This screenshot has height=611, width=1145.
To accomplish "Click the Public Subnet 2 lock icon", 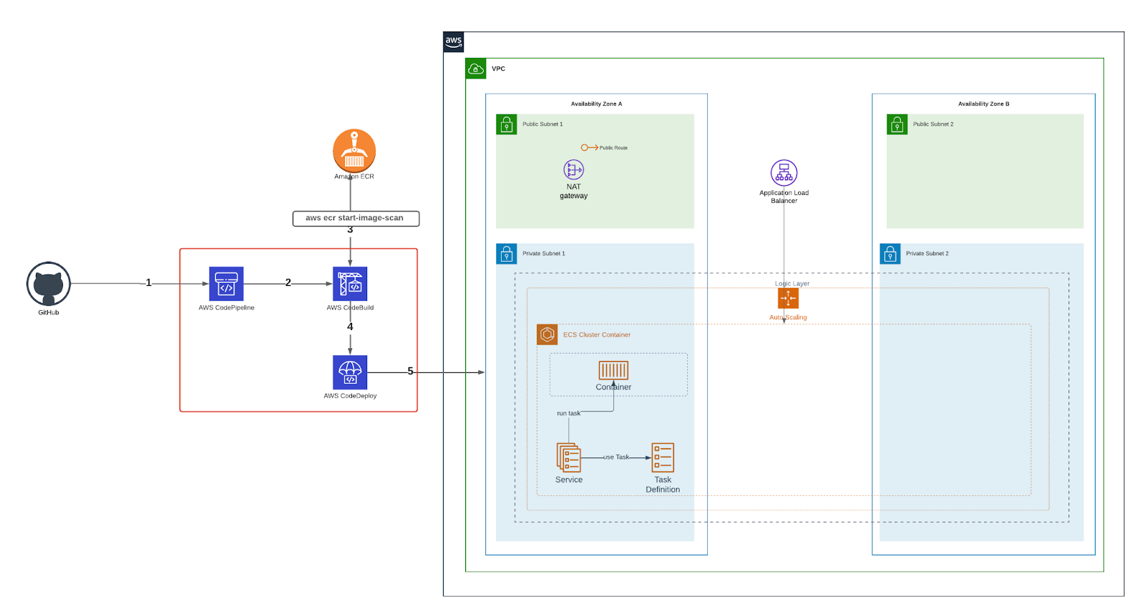I will coord(897,124).
